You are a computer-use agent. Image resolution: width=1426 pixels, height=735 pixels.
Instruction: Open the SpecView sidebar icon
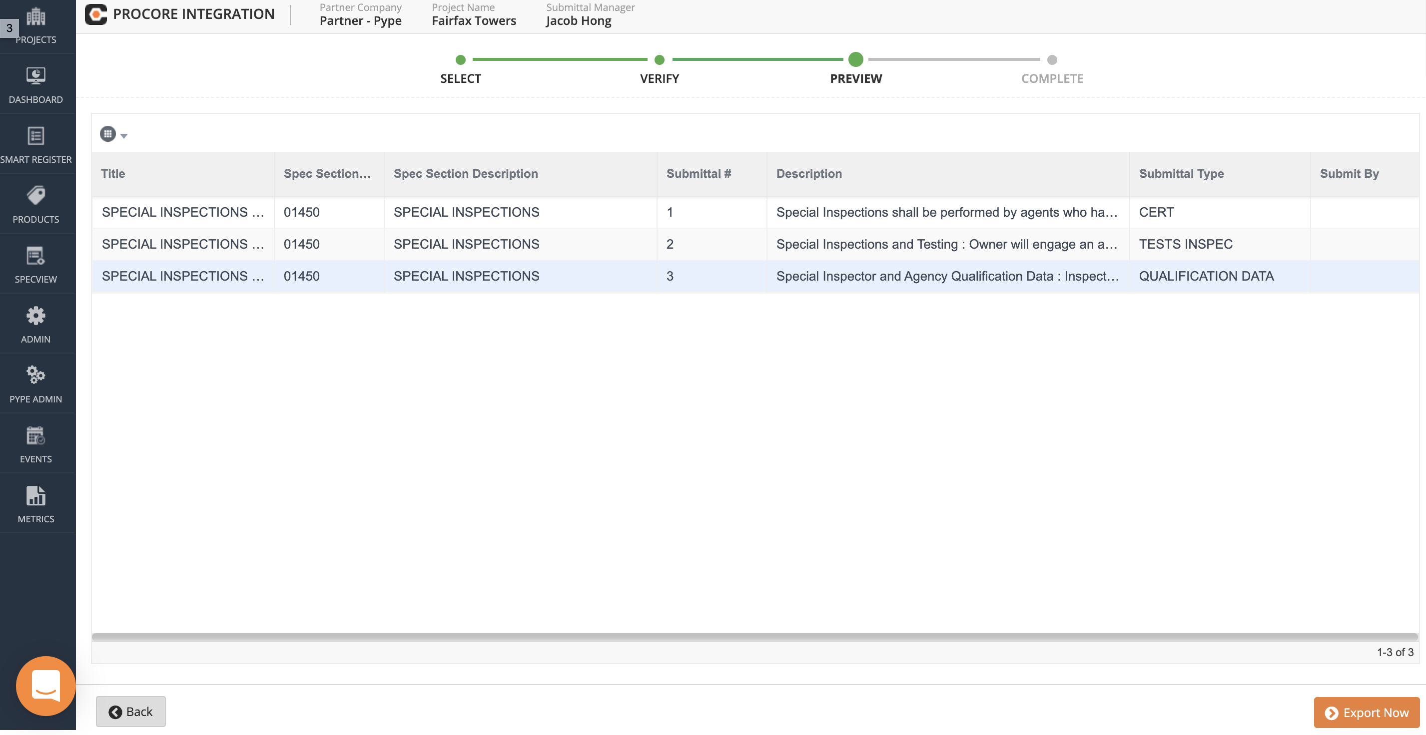pos(35,256)
